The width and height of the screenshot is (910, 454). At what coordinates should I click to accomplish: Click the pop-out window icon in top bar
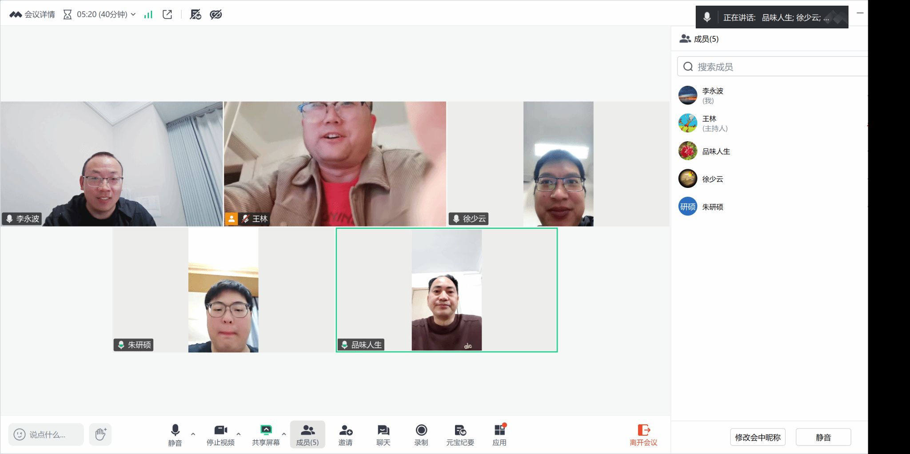[168, 15]
